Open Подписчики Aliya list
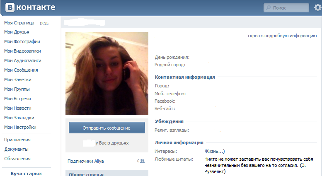This screenshot has height=176, width=322. [x=86, y=161]
